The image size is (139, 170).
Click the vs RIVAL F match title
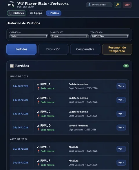pyautogui.click(x=43, y=161)
